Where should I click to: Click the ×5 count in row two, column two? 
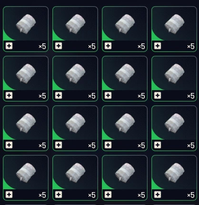tap(92, 96)
